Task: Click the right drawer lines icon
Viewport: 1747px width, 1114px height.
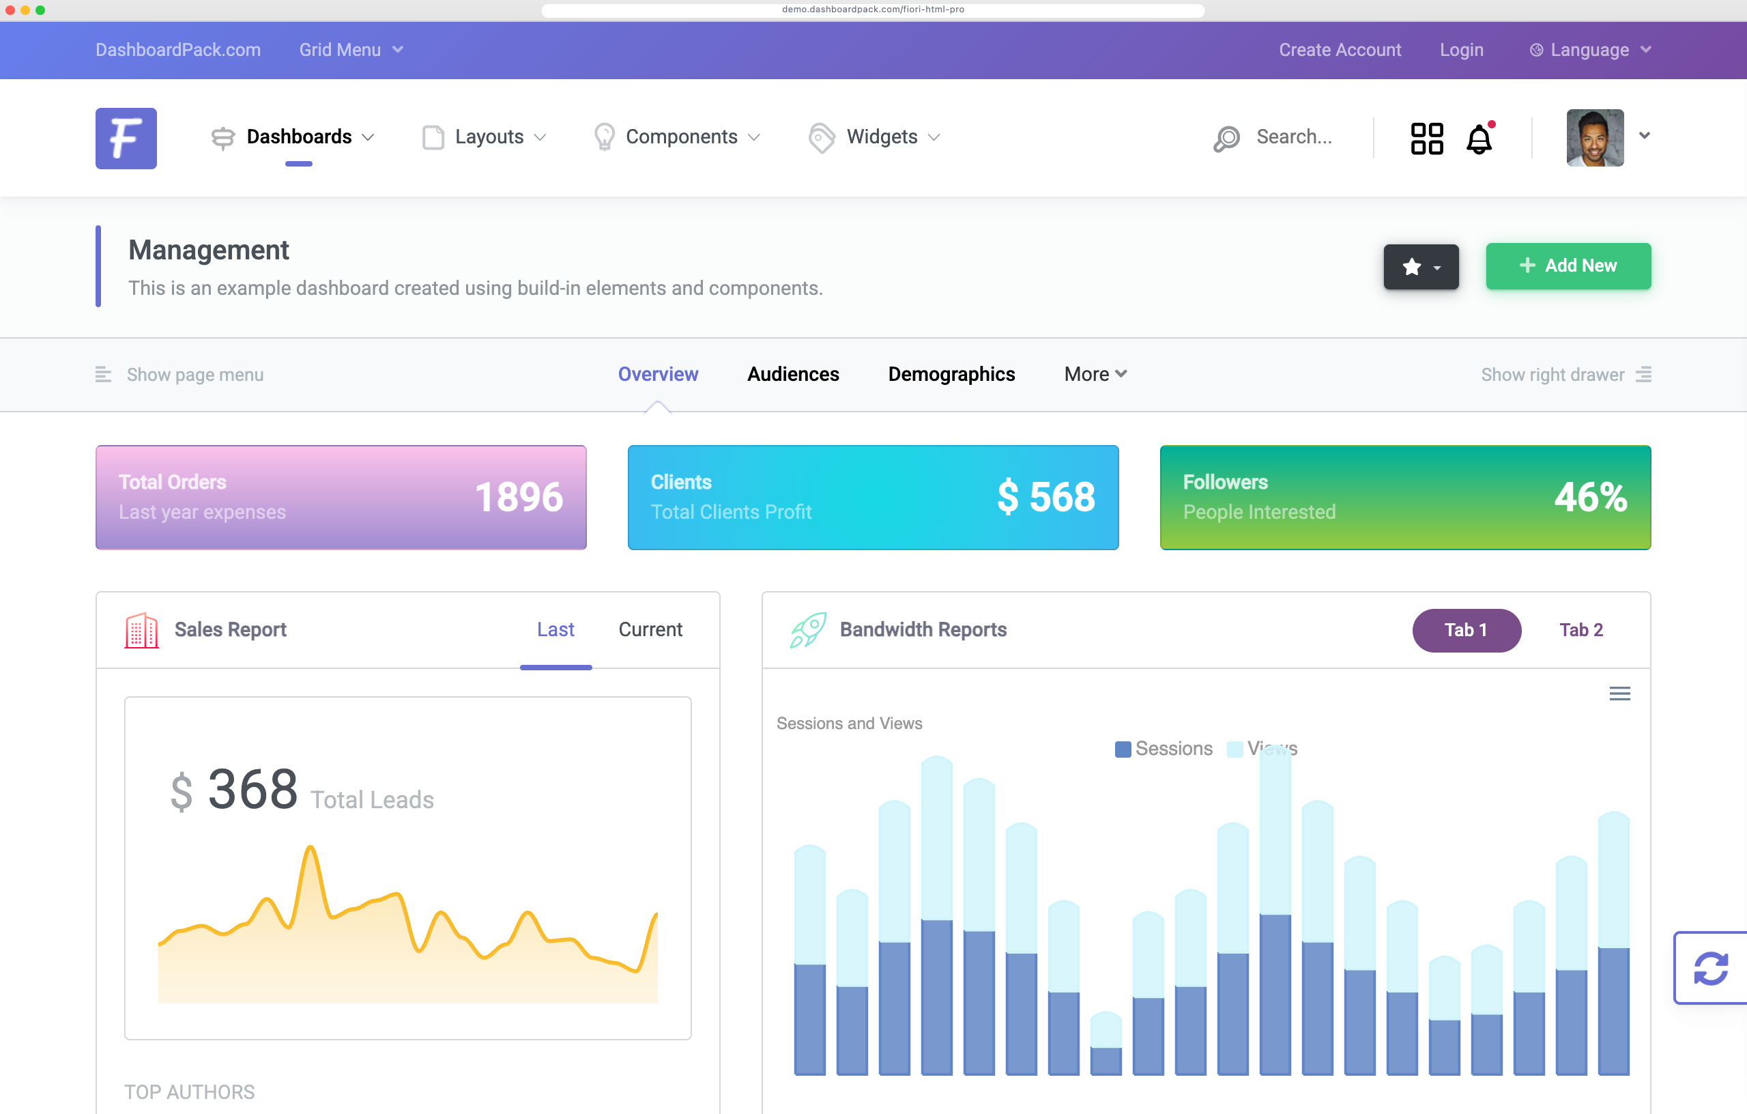Action: 1643,375
